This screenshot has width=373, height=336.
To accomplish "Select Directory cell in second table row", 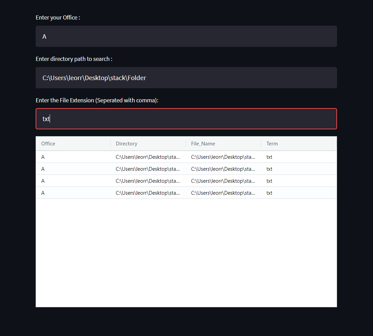I will pos(148,169).
